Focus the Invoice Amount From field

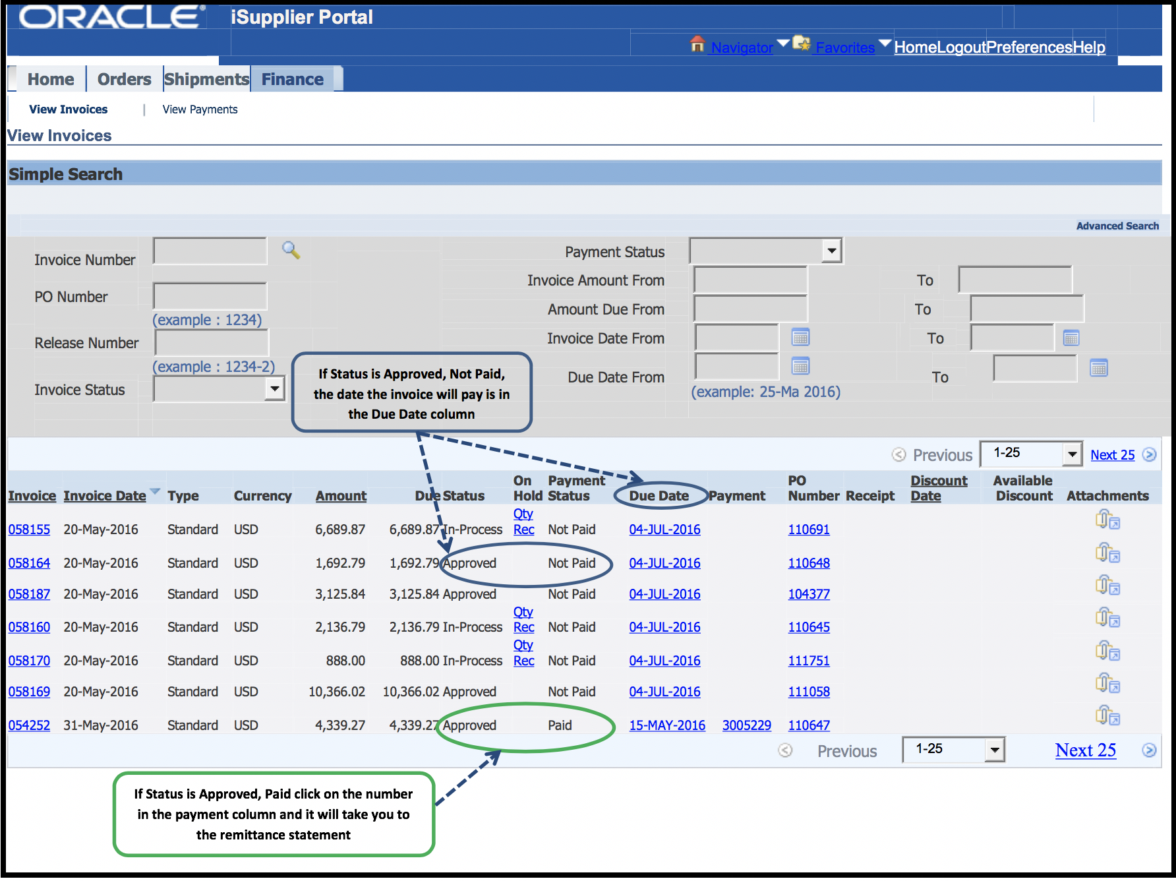tap(750, 280)
